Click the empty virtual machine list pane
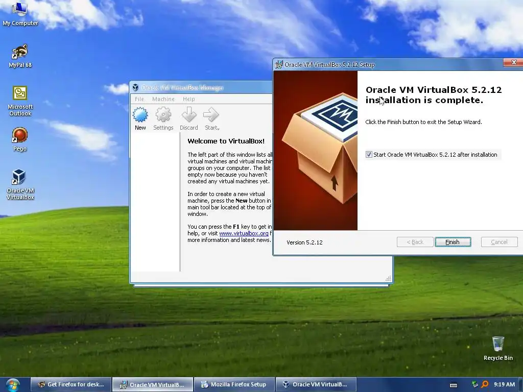The image size is (523, 392). click(x=155, y=202)
